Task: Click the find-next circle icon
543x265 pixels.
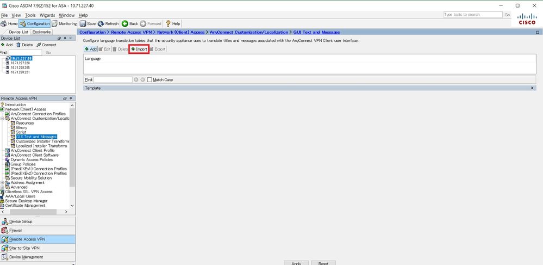Action: point(136,80)
